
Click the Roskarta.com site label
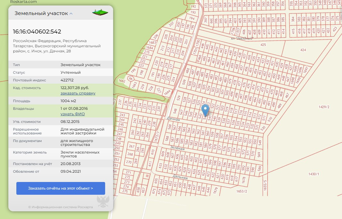coord(23,2)
